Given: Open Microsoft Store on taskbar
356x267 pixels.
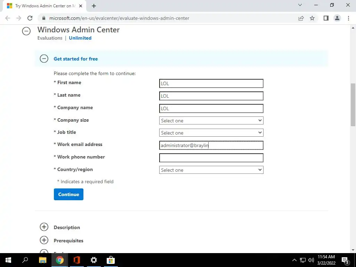Looking at the screenshot, I should [111, 260].
